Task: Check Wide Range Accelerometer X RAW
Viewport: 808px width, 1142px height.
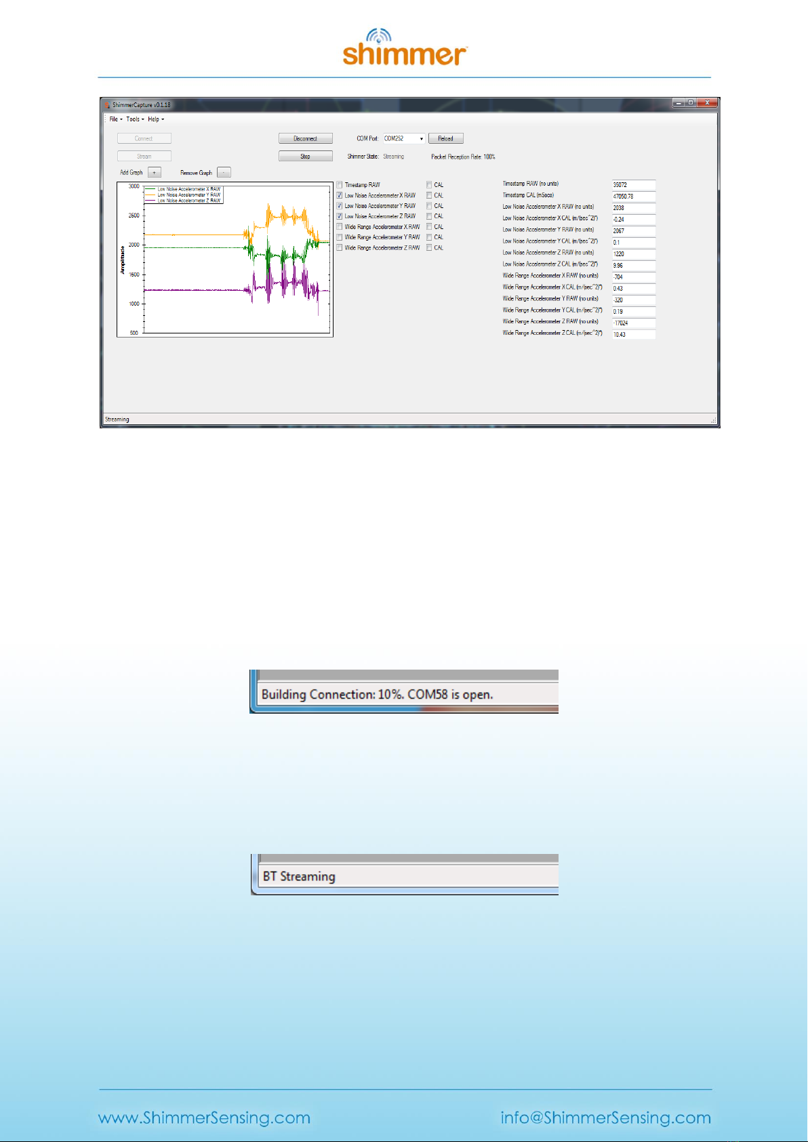Action: point(340,227)
